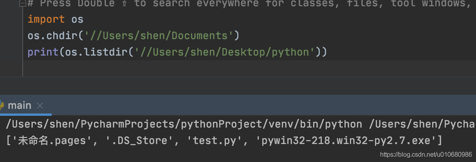Screen dimensions: 476x162
Task: Click the '//Users/shen/Documents' string literal
Action: (159, 36)
